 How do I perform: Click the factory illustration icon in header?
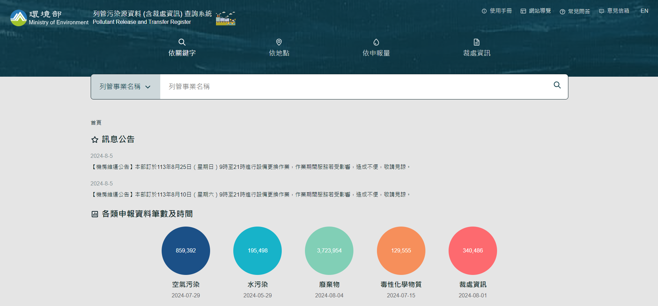coord(226,18)
